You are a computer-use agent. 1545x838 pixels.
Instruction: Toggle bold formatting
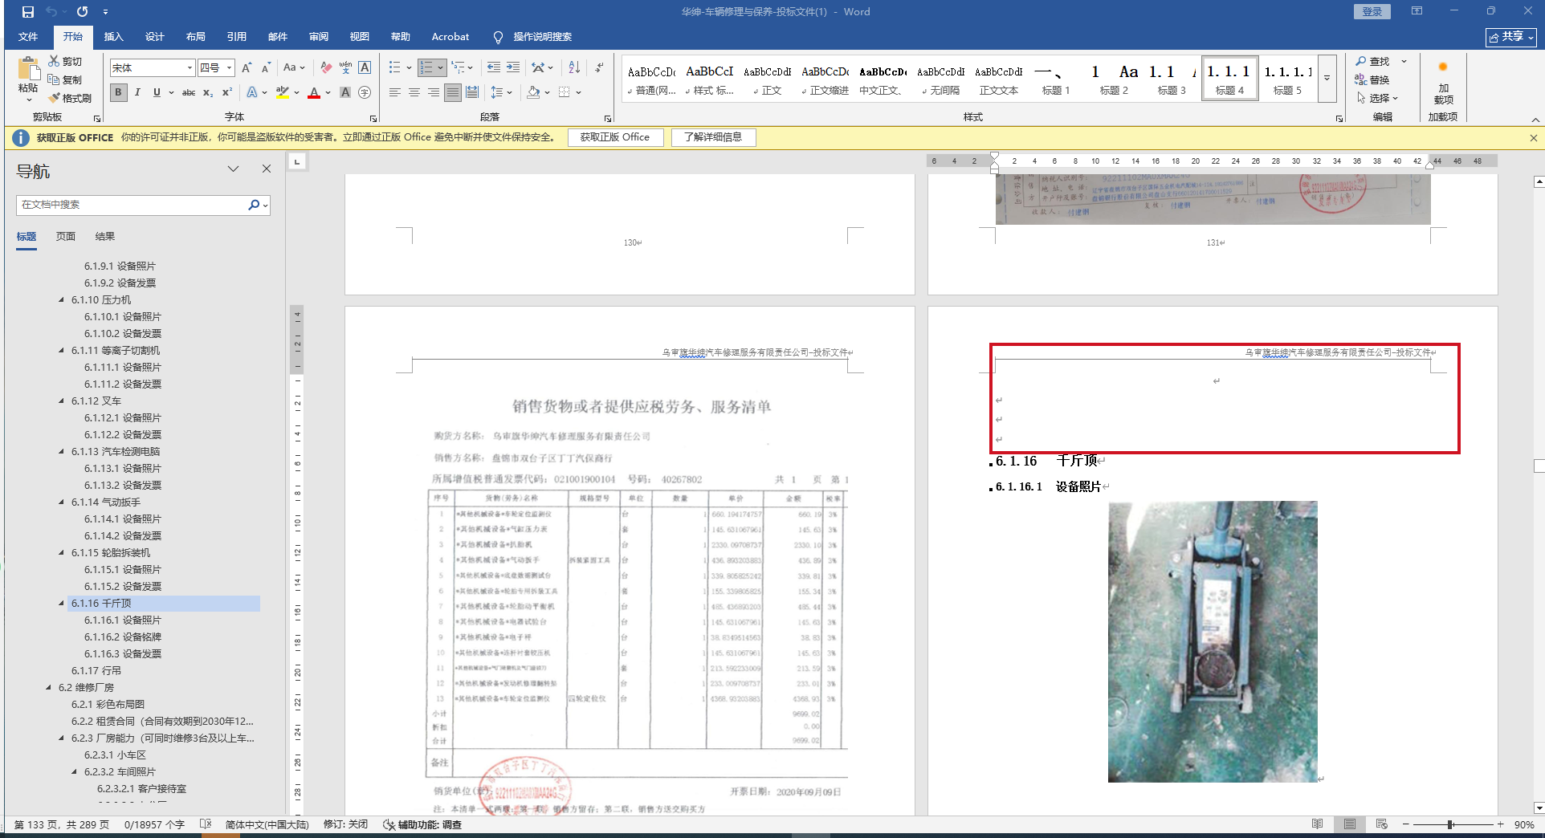118,92
